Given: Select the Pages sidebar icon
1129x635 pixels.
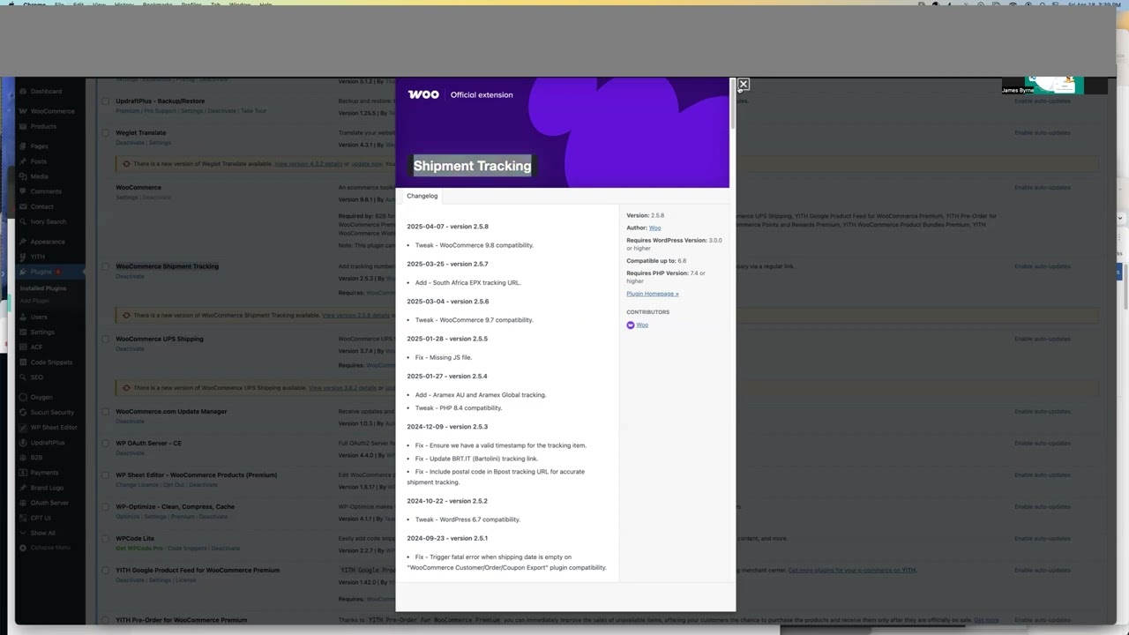Looking at the screenshot, I should [22, 146].
